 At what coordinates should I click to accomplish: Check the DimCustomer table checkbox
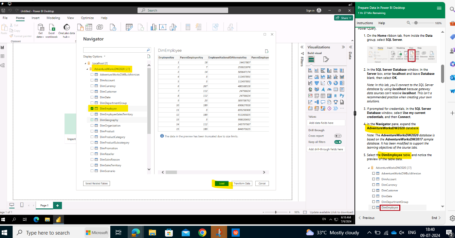click(92, 91)
